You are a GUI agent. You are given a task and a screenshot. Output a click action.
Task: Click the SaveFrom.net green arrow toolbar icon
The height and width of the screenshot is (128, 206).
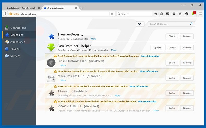193,14
